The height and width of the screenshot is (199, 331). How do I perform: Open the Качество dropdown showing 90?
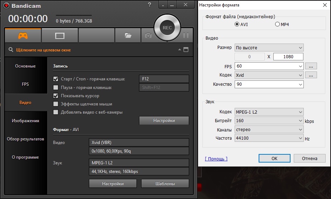(269, 84)
